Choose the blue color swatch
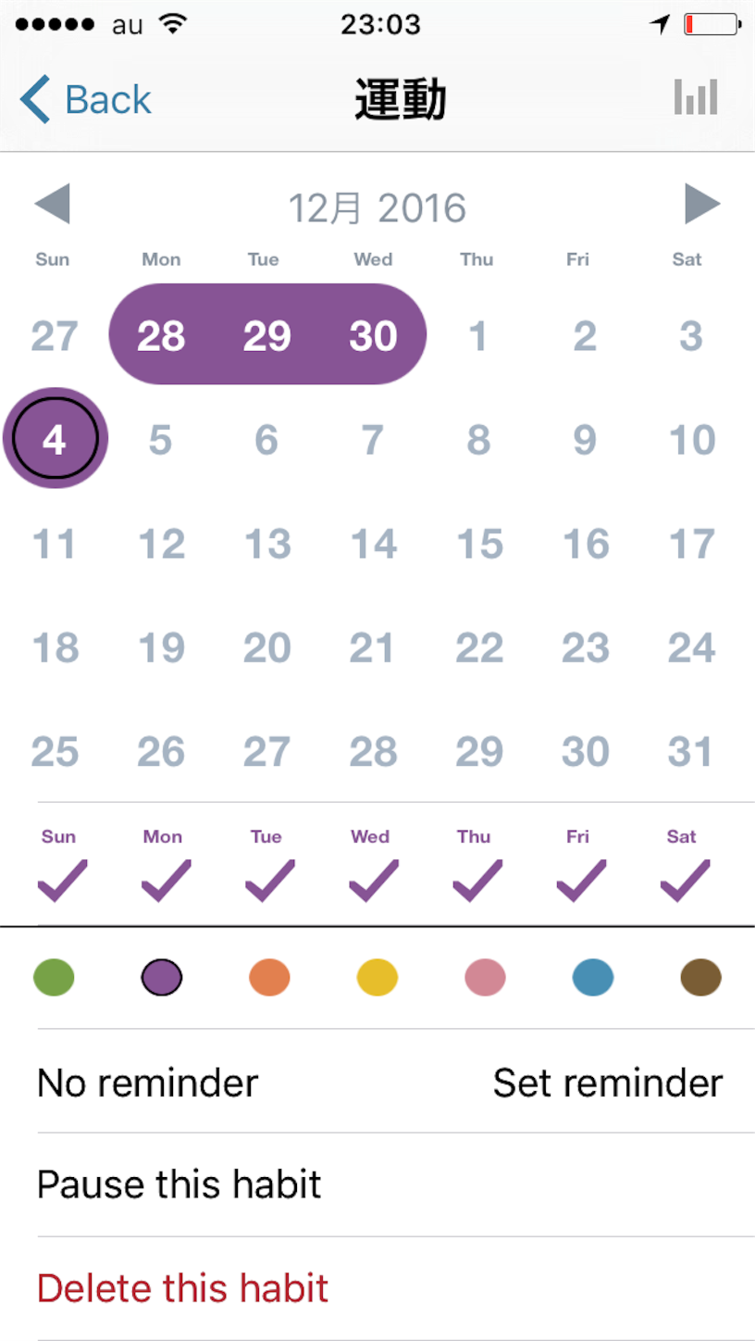Screen dimensions: 755x1341 tap(593, 977)
